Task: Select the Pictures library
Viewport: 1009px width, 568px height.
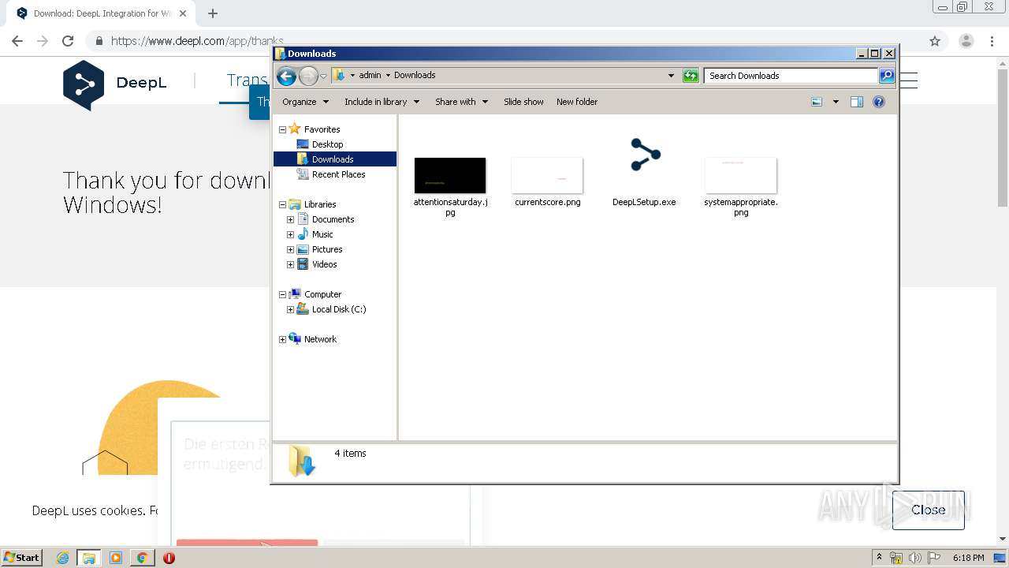Action: (x=327, y=249)
